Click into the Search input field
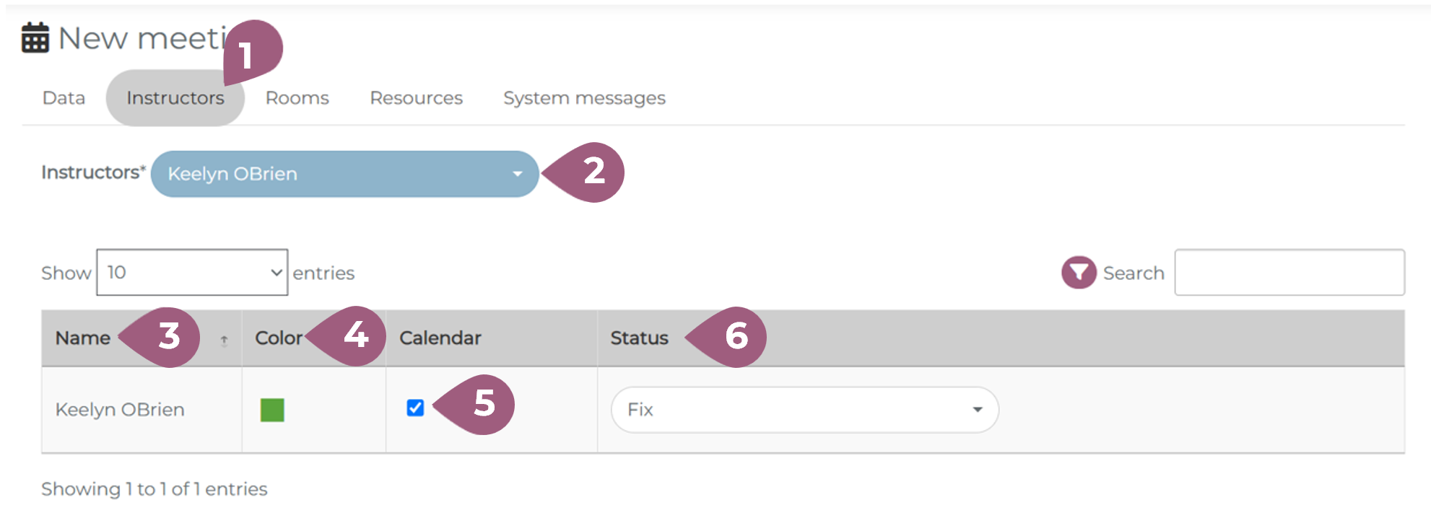 [x=1289, y=273]
